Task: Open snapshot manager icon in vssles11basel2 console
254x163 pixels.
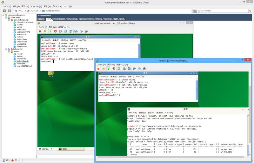Action: 129,69
